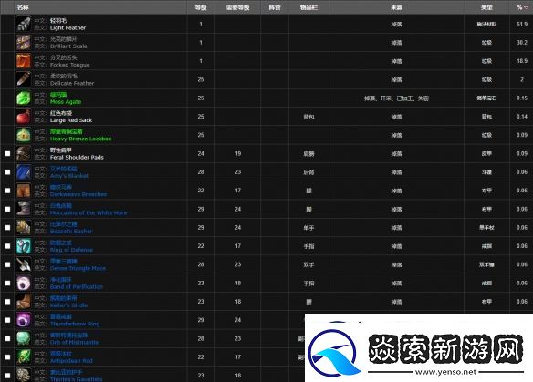This screenshot has width=533, height=382.
Task: Click the Feral Shoulder Pads icon
Action: (x=24, y=153)
